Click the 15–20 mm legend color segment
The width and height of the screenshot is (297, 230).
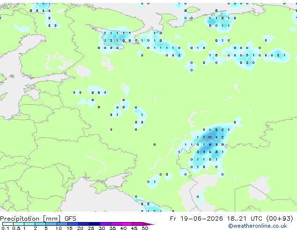[73, 224]
